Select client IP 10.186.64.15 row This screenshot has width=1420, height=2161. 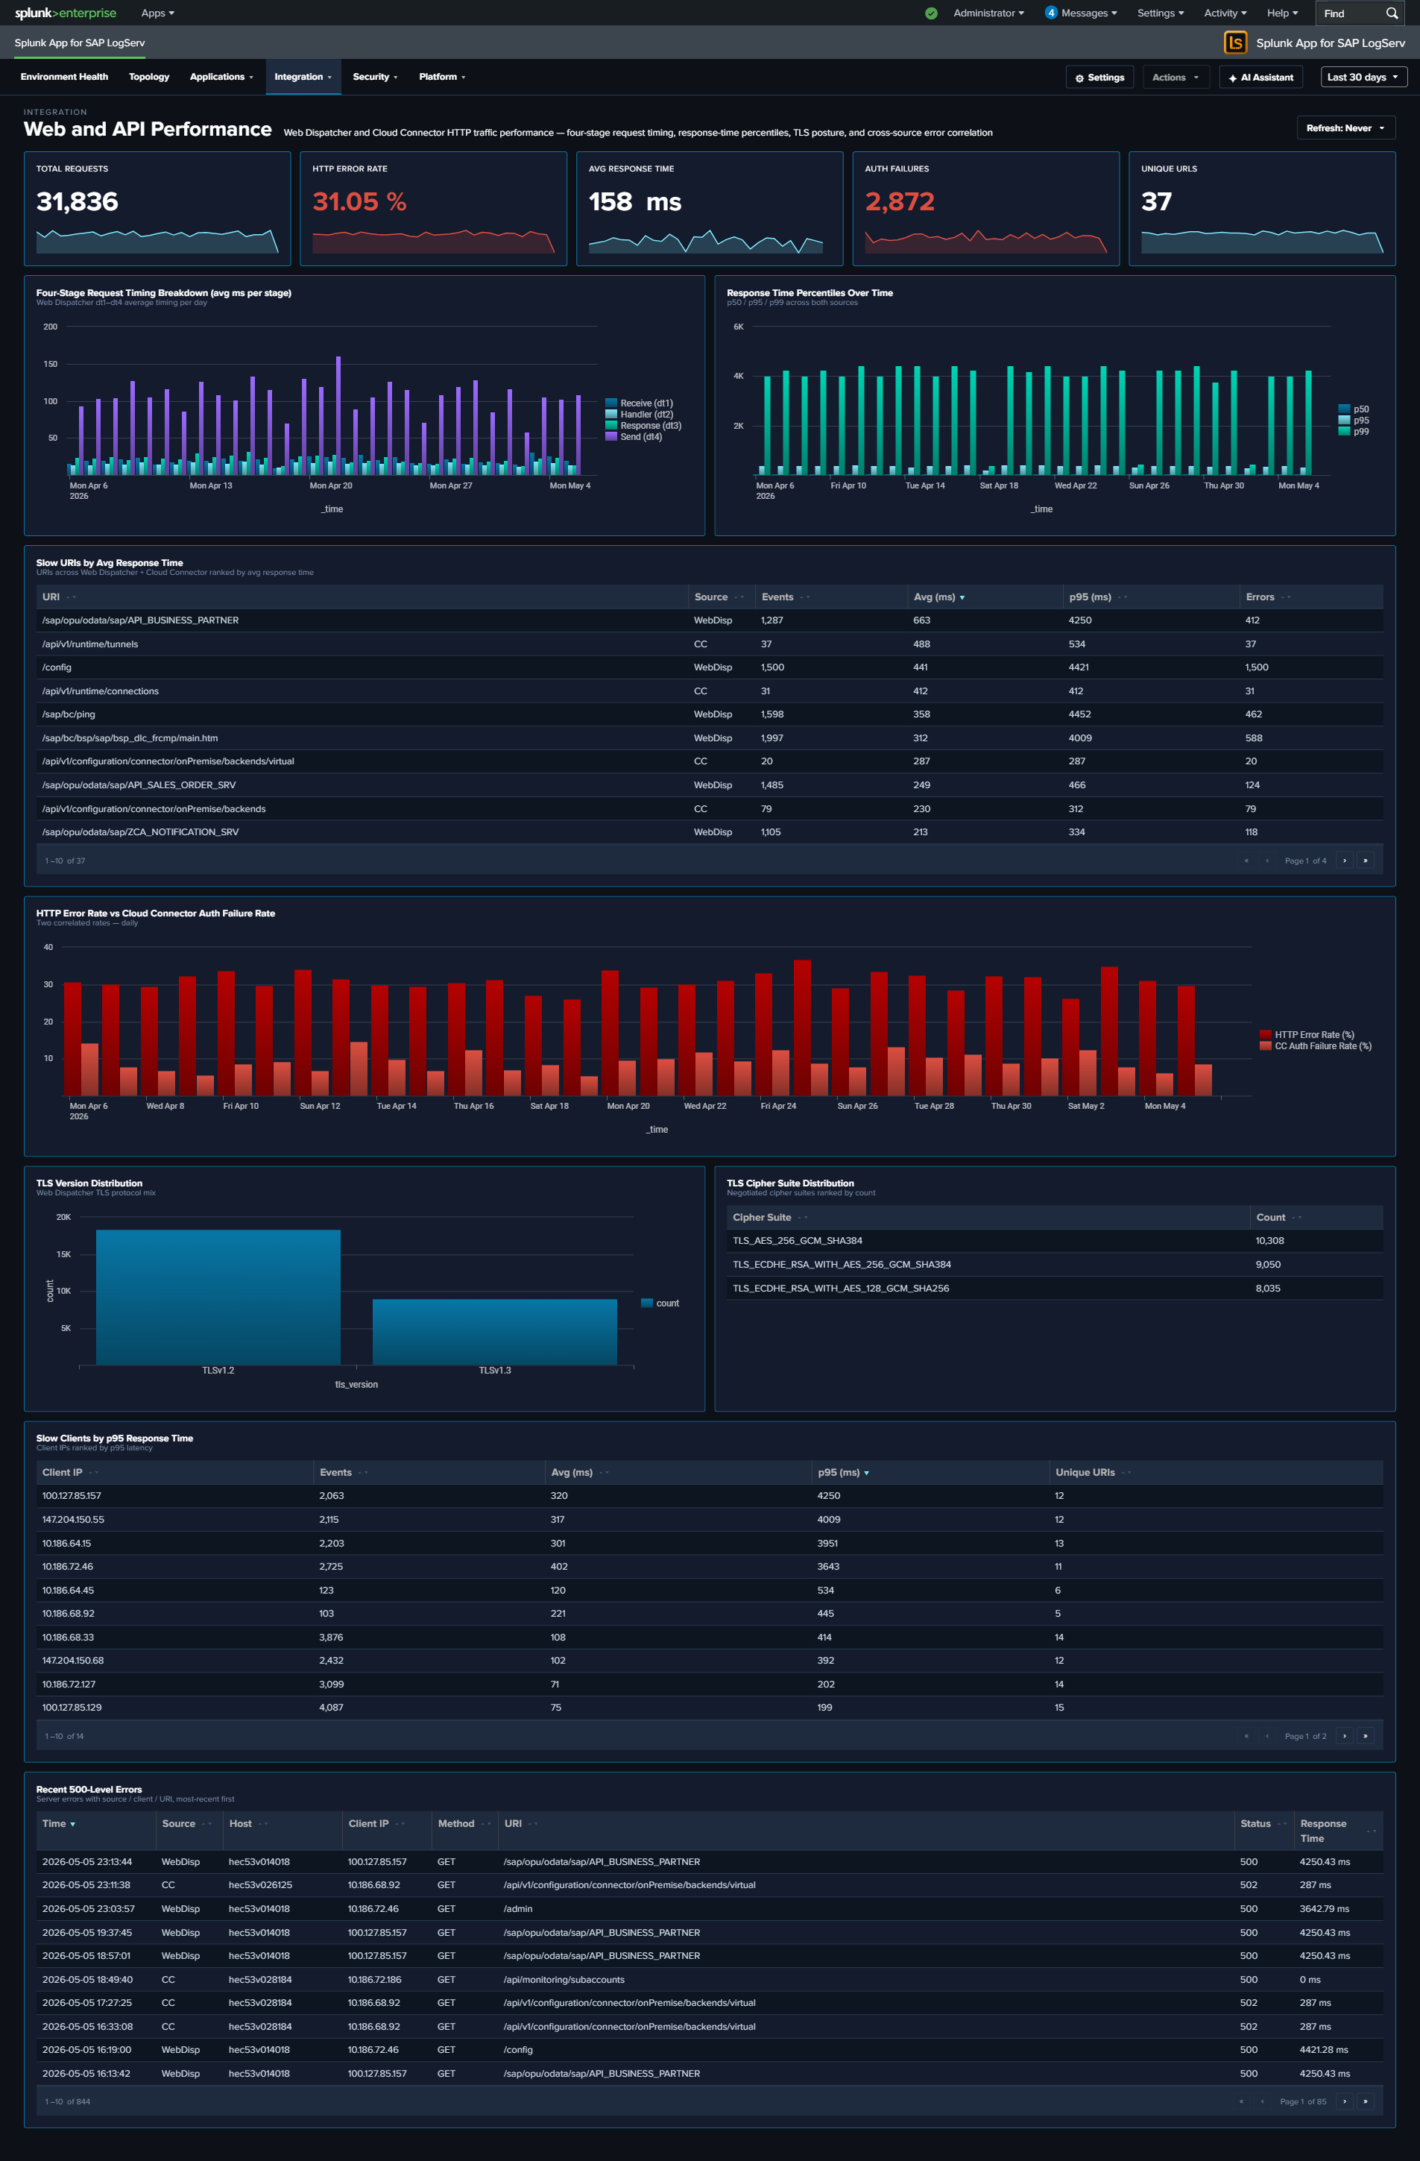click(x=710, y=1543)
